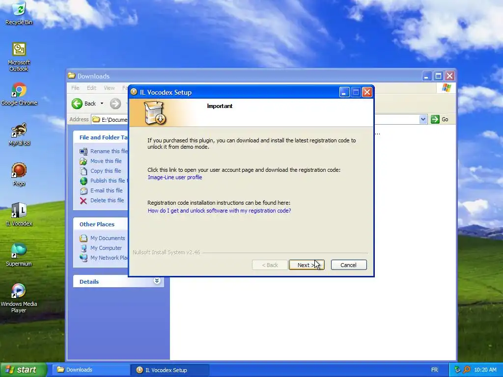The image size is (503, 377).
Task: Go to My Documents in Other Places
Action: (108, 238)
